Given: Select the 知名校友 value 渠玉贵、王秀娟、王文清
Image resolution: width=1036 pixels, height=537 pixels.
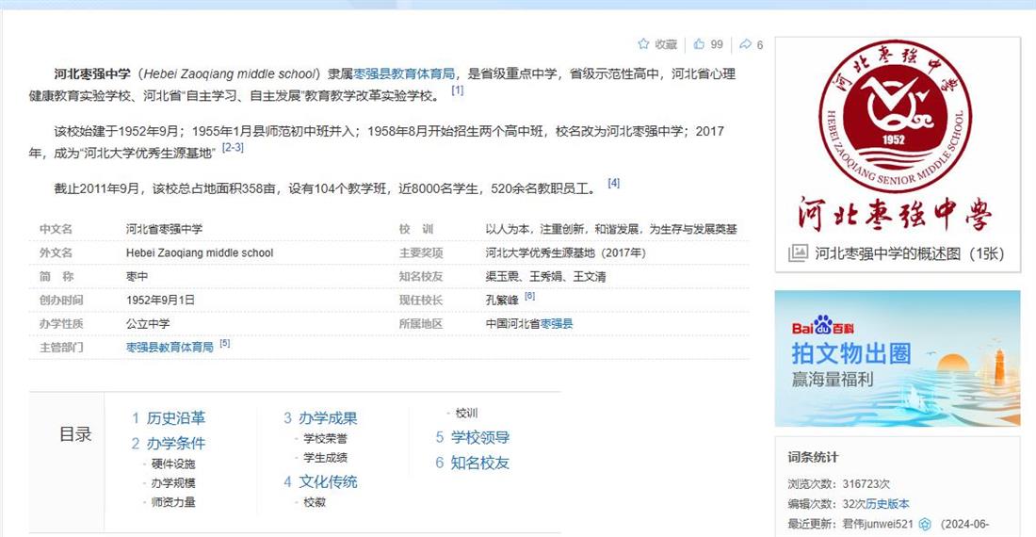Looking at the screenshot, I should (x=545, y=277).
